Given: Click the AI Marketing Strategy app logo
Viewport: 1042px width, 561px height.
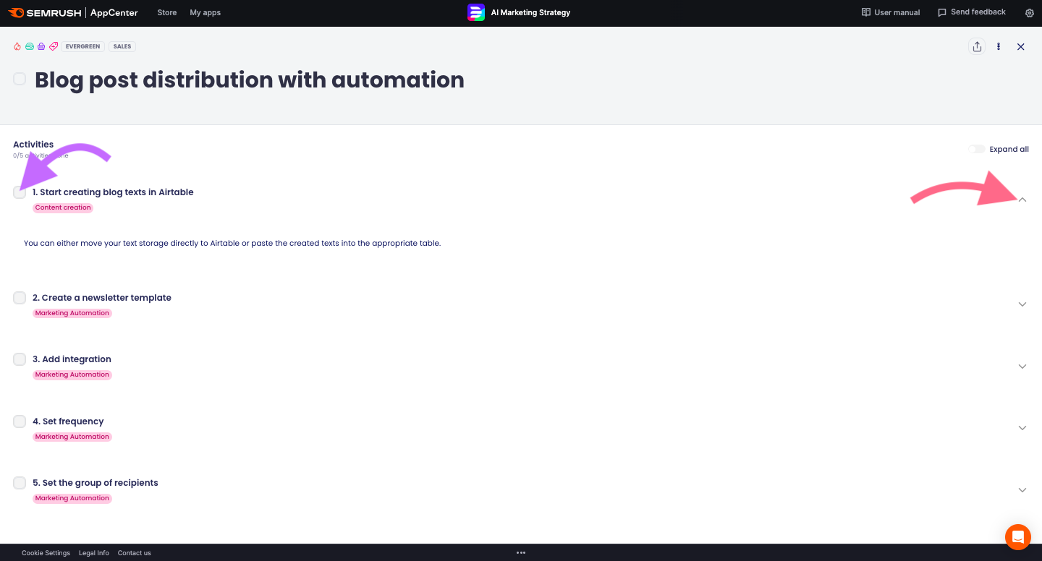Looking at the screenshot, I should point(475,13).
